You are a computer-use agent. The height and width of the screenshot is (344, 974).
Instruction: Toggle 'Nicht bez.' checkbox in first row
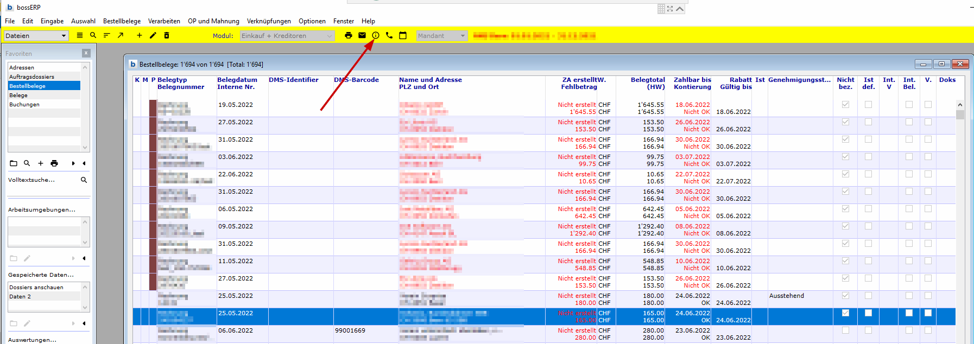click(x=845, y=105)
